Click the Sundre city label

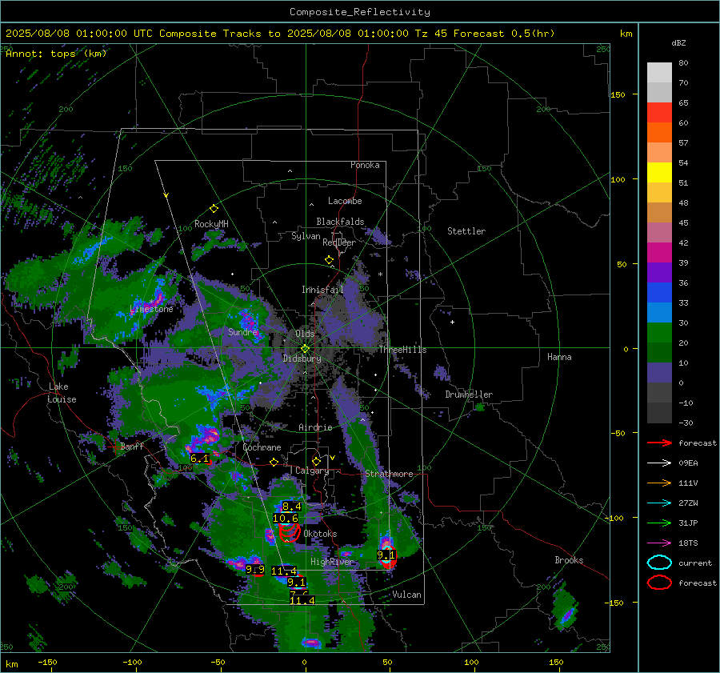click(x=242, y=331)
